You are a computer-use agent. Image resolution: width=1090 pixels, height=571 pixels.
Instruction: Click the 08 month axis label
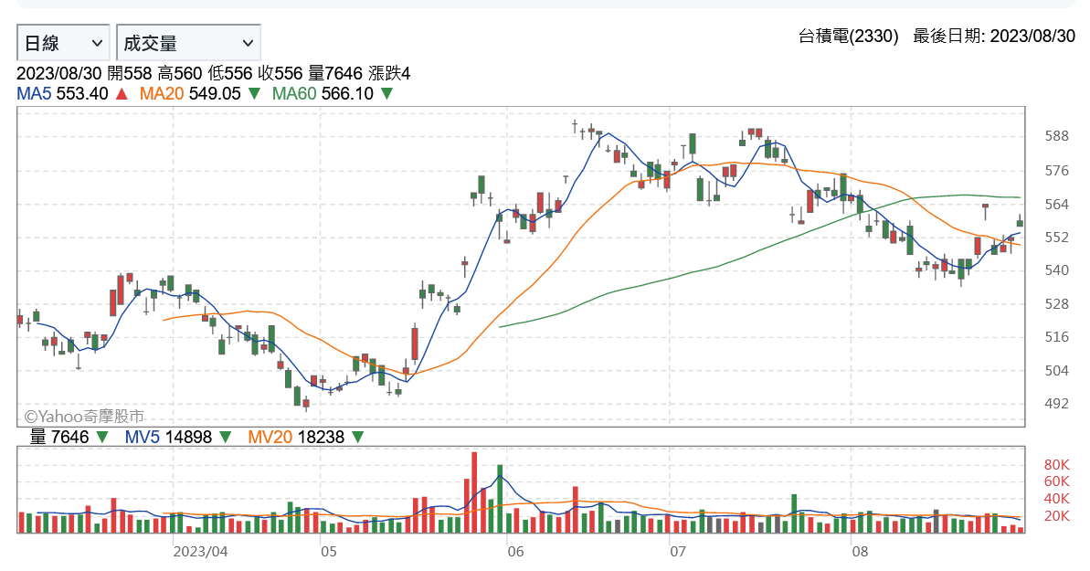click(860, 552)
